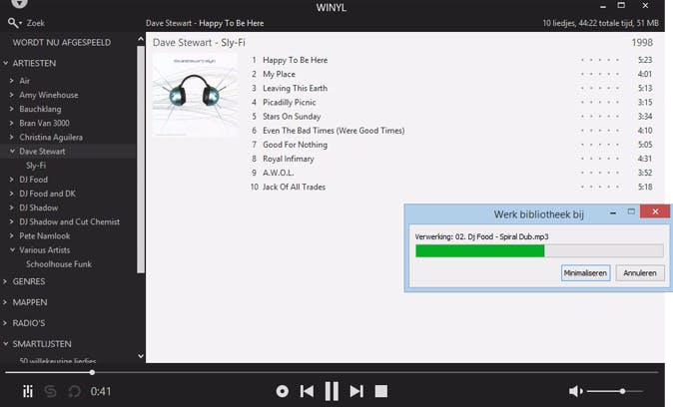Screen dimensions: 673x407
Task: Expand the GENRES section
Action: click(x=6, y=281)
